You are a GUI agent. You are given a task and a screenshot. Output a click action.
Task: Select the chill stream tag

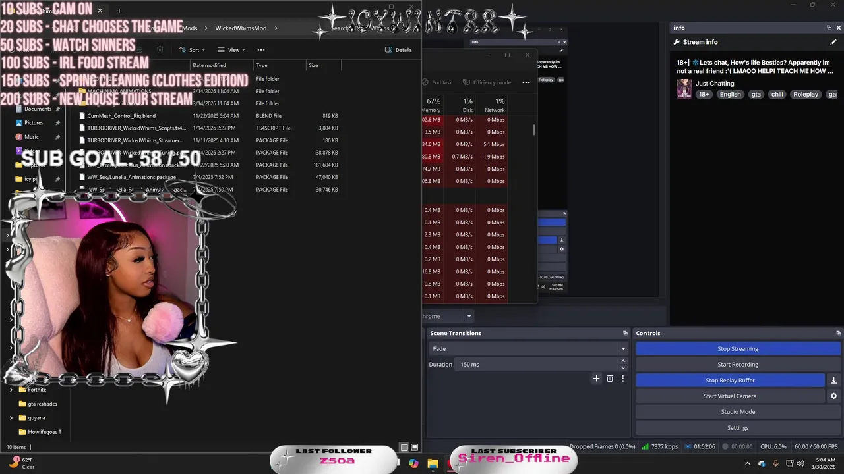coord(777,94)
